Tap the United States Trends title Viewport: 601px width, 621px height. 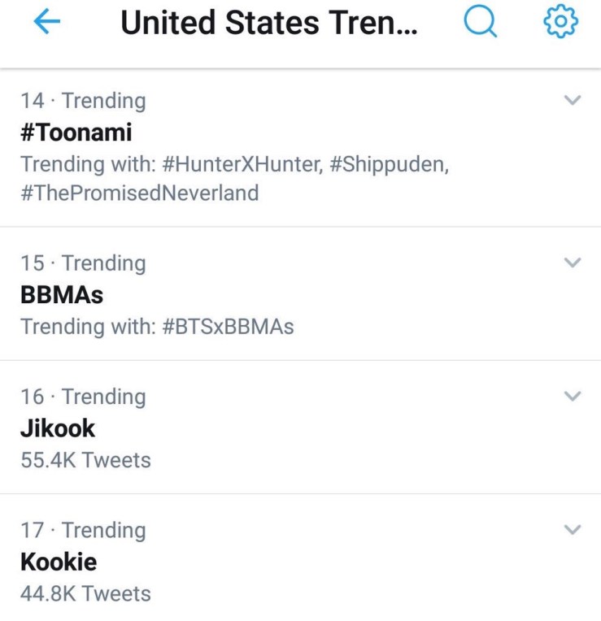(x=268, y=23)
